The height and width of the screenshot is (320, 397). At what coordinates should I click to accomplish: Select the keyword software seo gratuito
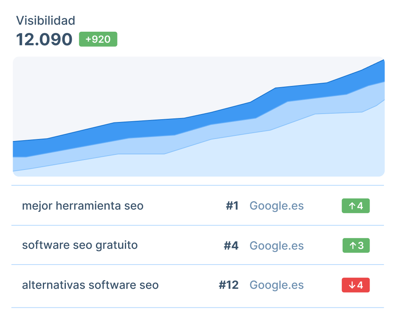[x=80, y=245]
